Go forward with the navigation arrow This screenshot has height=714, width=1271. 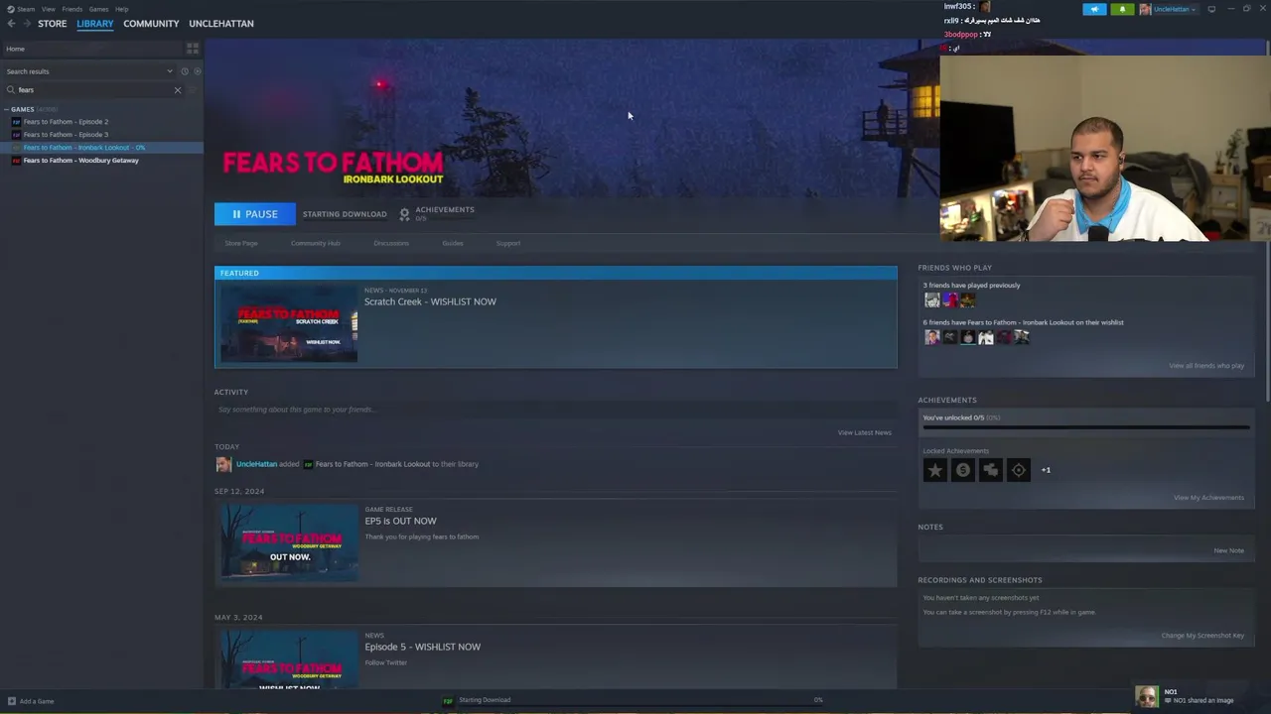[26, 24]
